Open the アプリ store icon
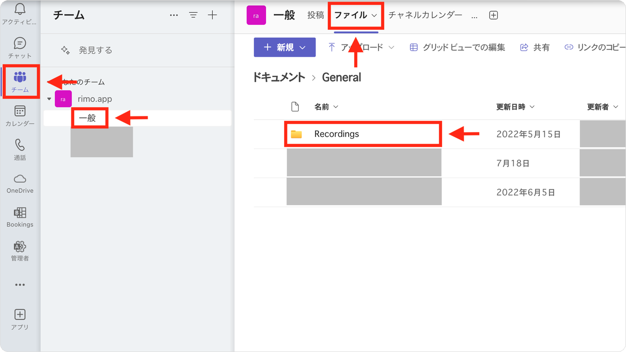 (20, 314)
